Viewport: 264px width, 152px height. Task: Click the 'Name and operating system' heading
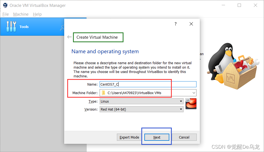(x=105, y=51)
